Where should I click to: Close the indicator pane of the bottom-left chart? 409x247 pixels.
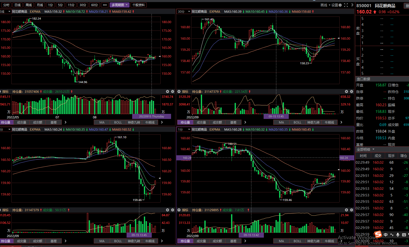168,210
